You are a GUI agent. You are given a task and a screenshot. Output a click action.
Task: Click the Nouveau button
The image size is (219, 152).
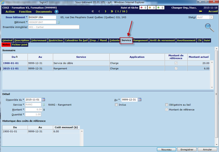point(166,149)
